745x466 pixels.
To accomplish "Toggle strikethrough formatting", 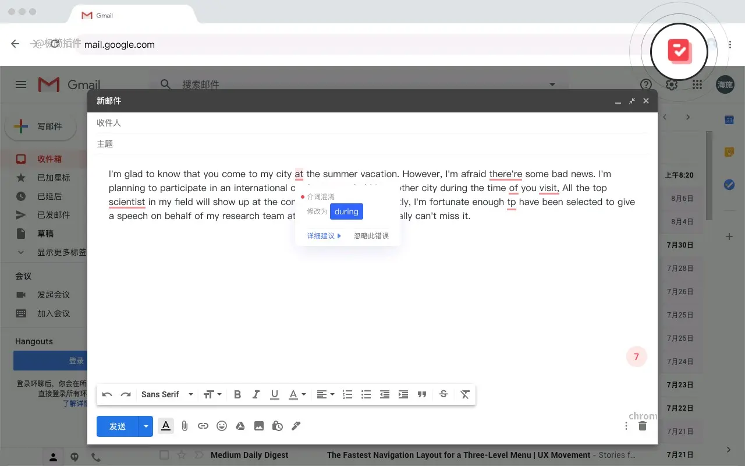I will pyautogui.click(x=444, y=394).
